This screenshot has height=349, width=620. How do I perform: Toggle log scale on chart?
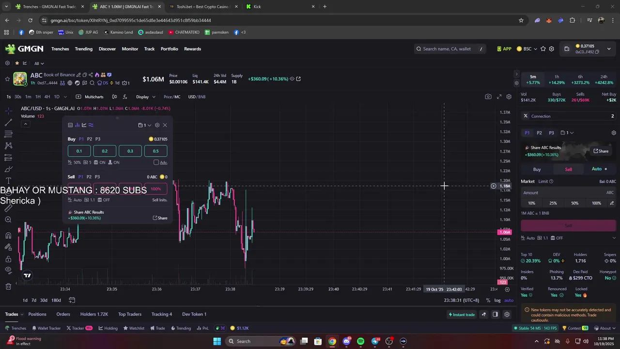[497, 301]
